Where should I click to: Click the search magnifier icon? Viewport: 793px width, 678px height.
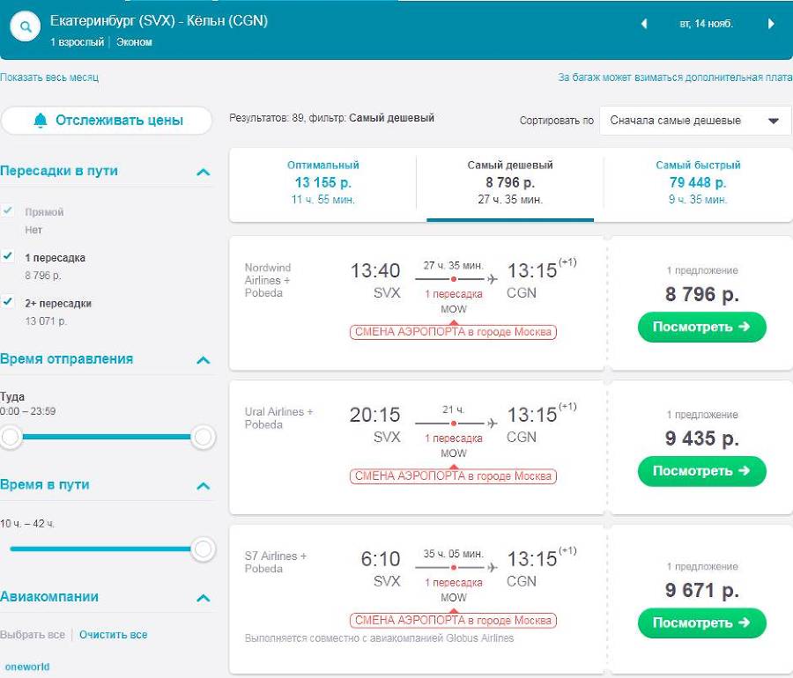[26, 26]
